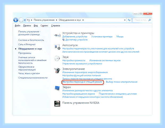Click Изменение размеров текста и других элементов
165x128 pixels.
(x=88, y=90)
